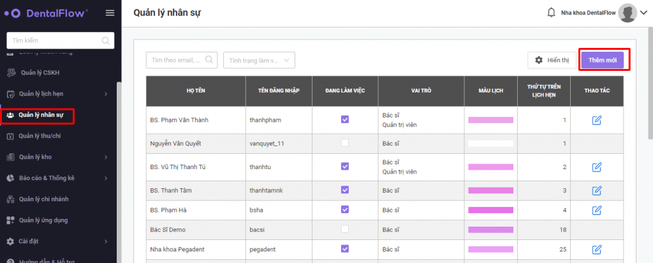
Task: Click the DentalFlow logo
Action: coord(46,13)
